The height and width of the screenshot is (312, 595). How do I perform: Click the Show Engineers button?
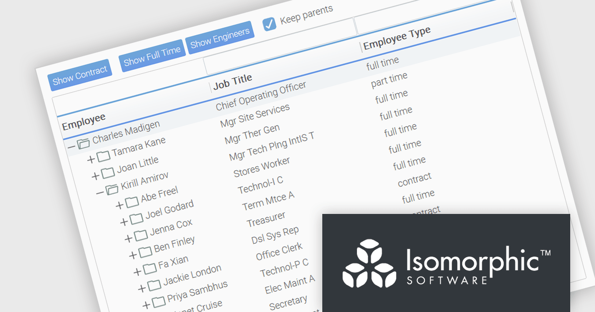coord(220,38)
